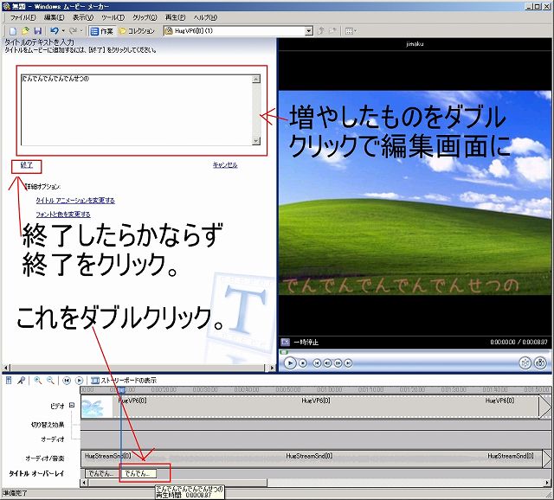Image resolution: width=554 pixels, height=500 pixels.
Task: Click the New Project icon
Action: (x=13, y=31)
